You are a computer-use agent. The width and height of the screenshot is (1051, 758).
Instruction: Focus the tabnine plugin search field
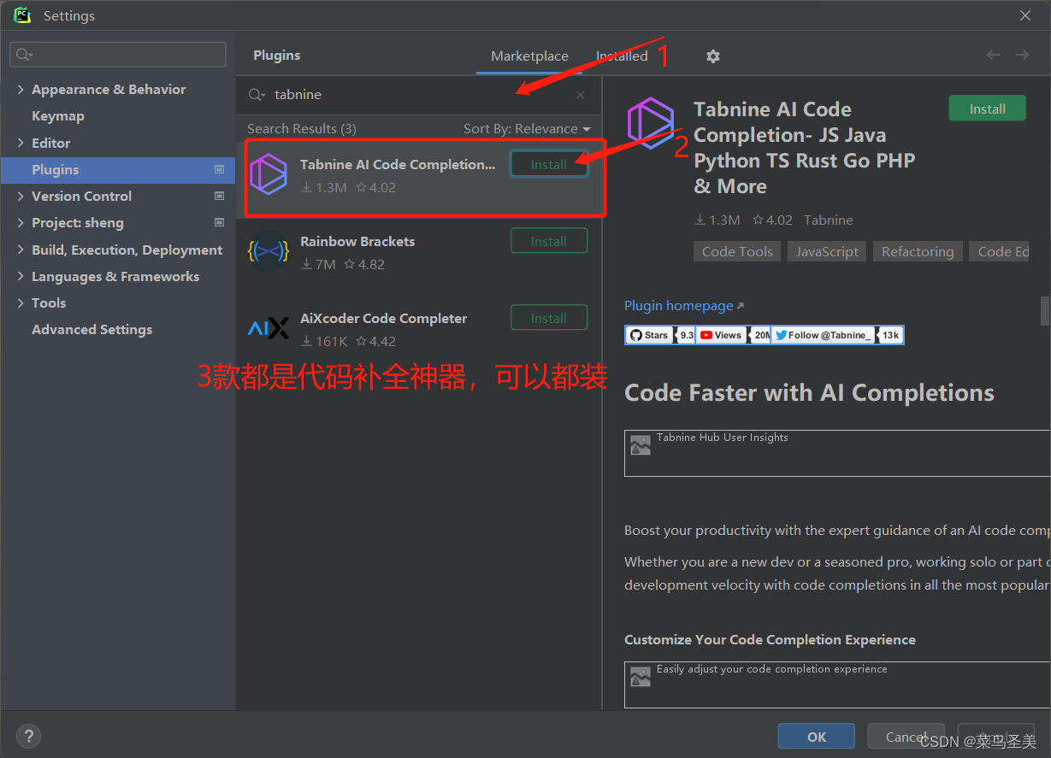point(419,95)
